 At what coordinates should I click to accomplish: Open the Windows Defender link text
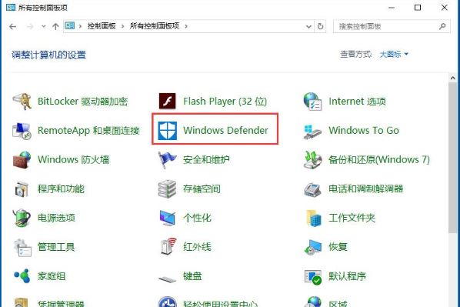(225, 130)
